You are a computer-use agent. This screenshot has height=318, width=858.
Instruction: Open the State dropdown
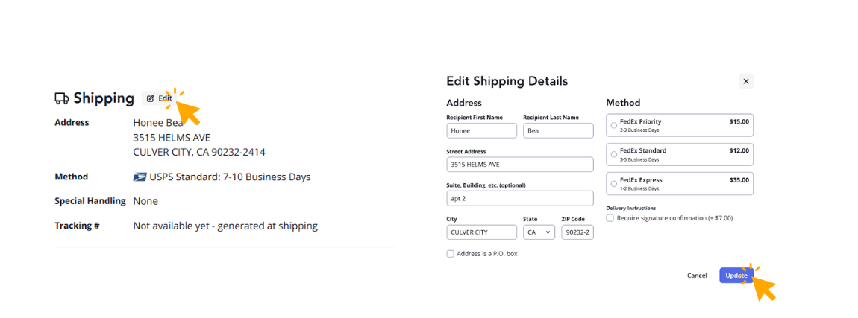click(x=539, y=232)
